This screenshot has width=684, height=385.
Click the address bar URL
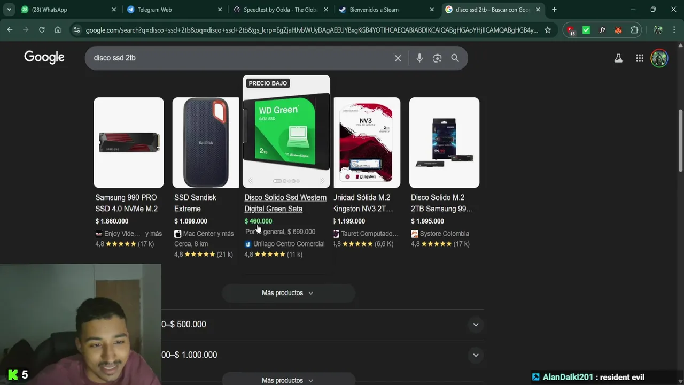[x=312, y=30]
